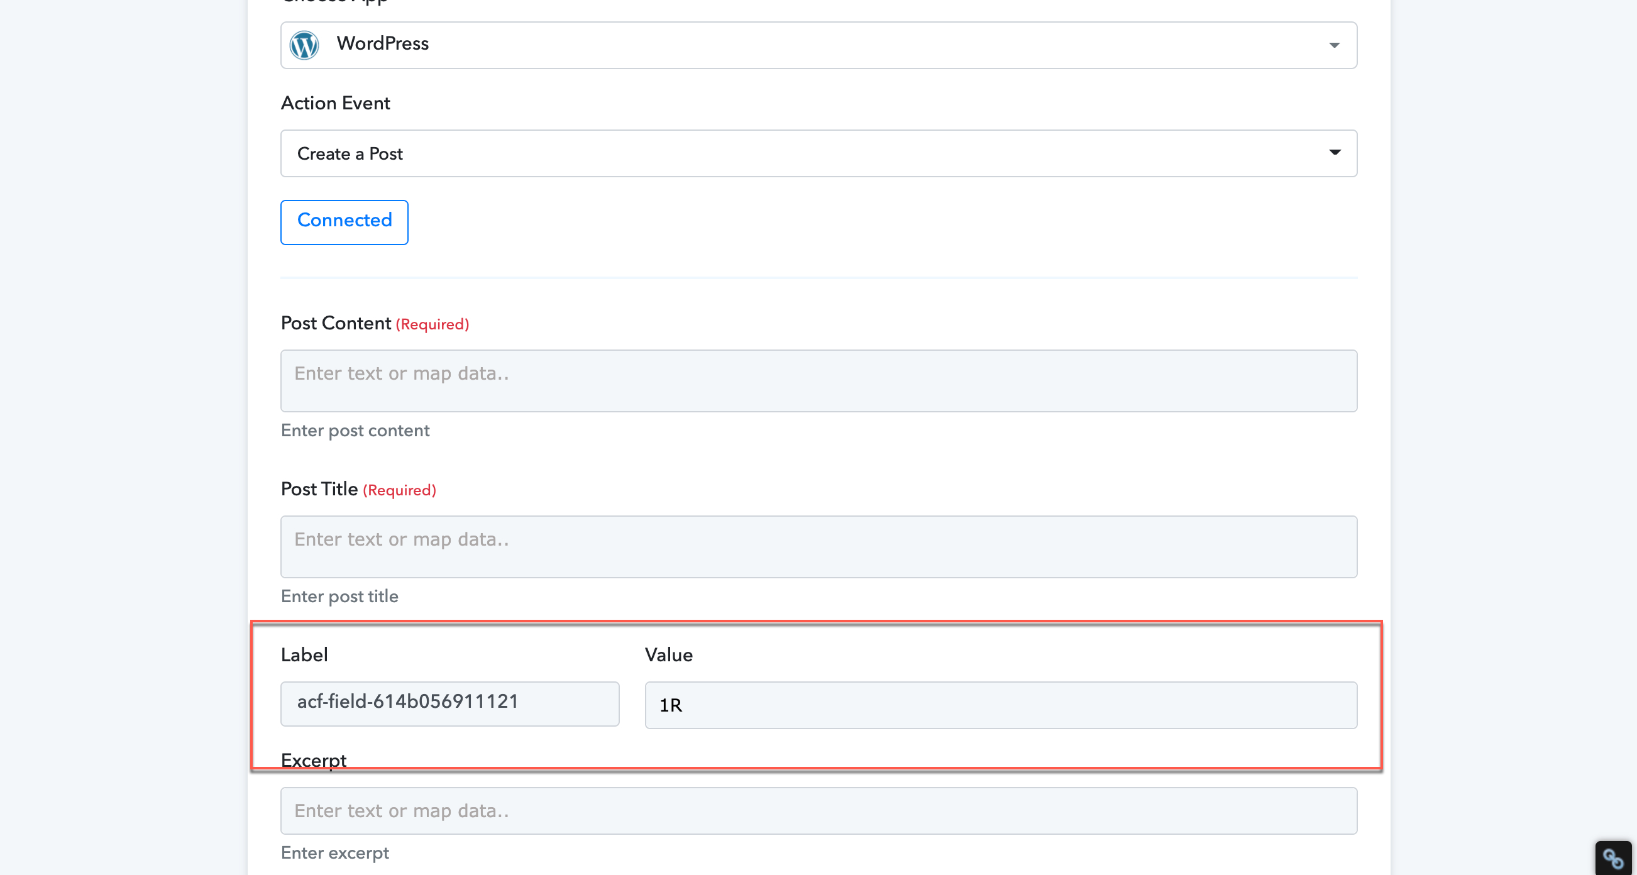Click the Enter post content hint
This screenshot has height=875, width=1637.
[355, 431]
